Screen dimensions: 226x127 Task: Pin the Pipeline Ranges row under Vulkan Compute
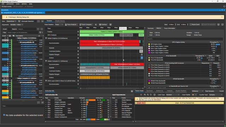[x=78, y=74]
